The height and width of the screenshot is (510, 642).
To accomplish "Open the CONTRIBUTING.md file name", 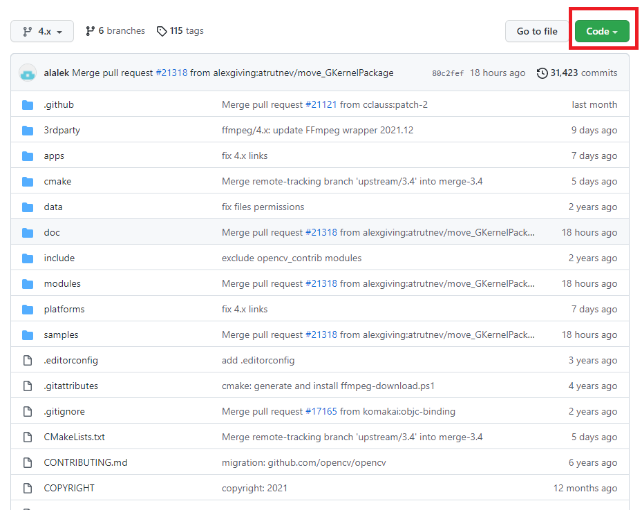I will pos(86,462).
